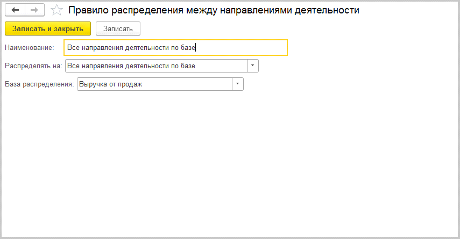Click the word 'базе' in the Наименование field
This screenshot has width=460, height=239.
click(188, 48)
